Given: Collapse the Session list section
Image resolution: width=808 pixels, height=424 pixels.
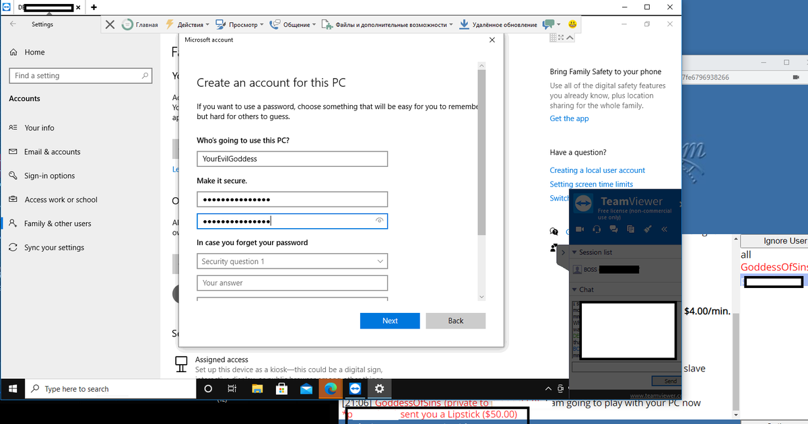Looking at the screenshot, I should tap(575, 252).
